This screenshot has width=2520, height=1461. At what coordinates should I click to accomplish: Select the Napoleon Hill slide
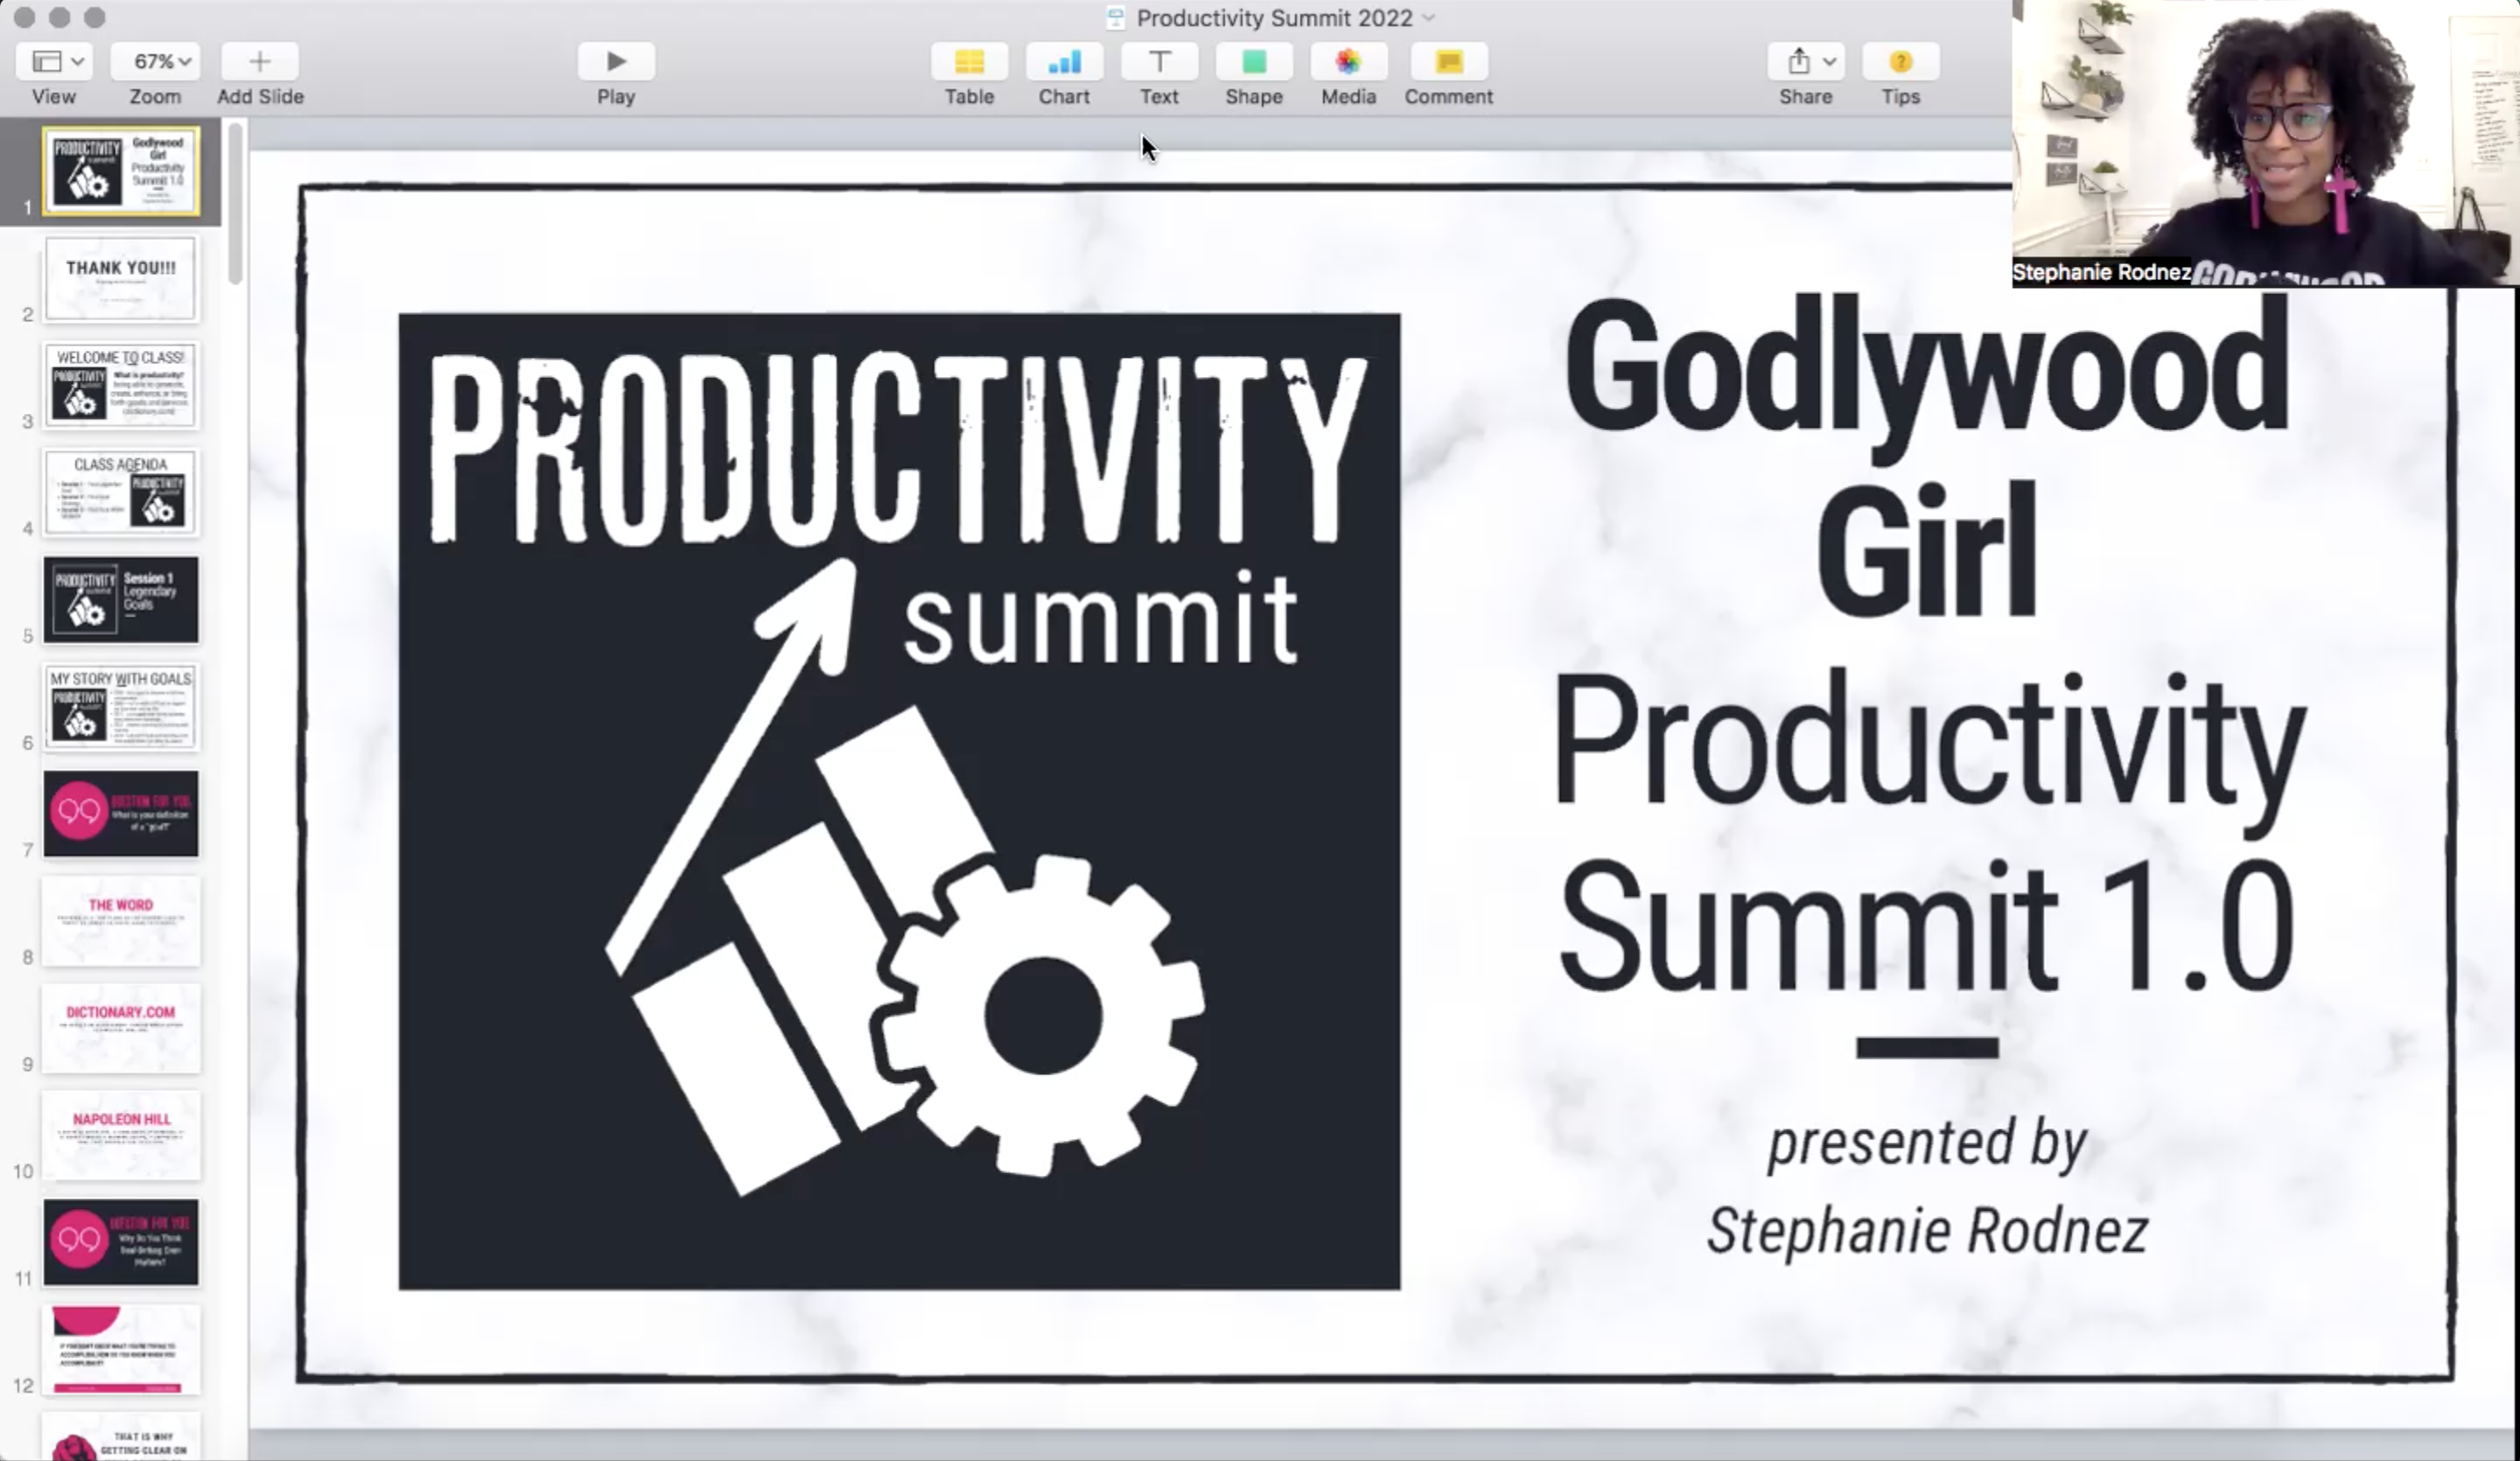tap(121, 1136)
